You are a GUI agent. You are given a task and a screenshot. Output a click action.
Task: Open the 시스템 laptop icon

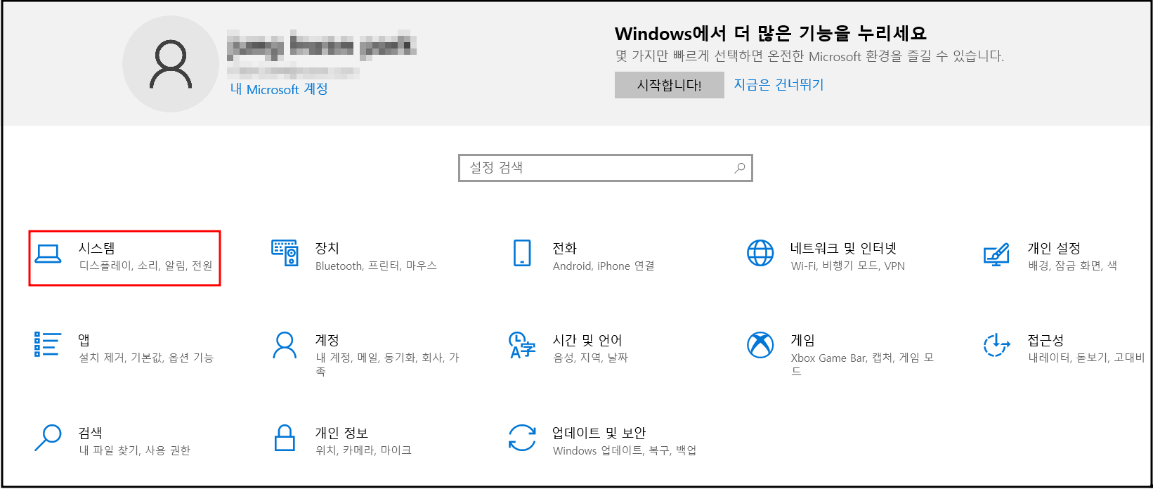48,254
